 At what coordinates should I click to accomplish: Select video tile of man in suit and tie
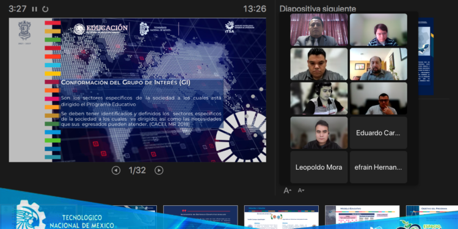(319, 30)
